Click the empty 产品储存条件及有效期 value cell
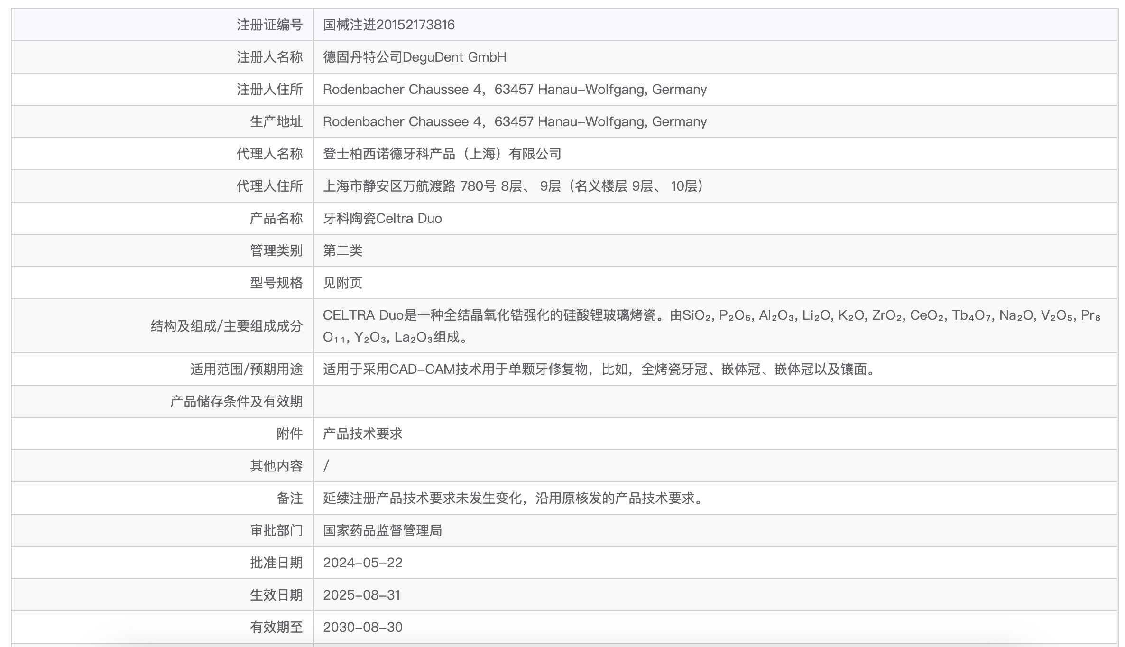Screen dimensions: 1125x647 pyautogui.click(x=714, y=401)
